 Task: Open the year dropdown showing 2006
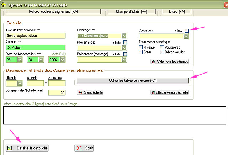[62, 60]
